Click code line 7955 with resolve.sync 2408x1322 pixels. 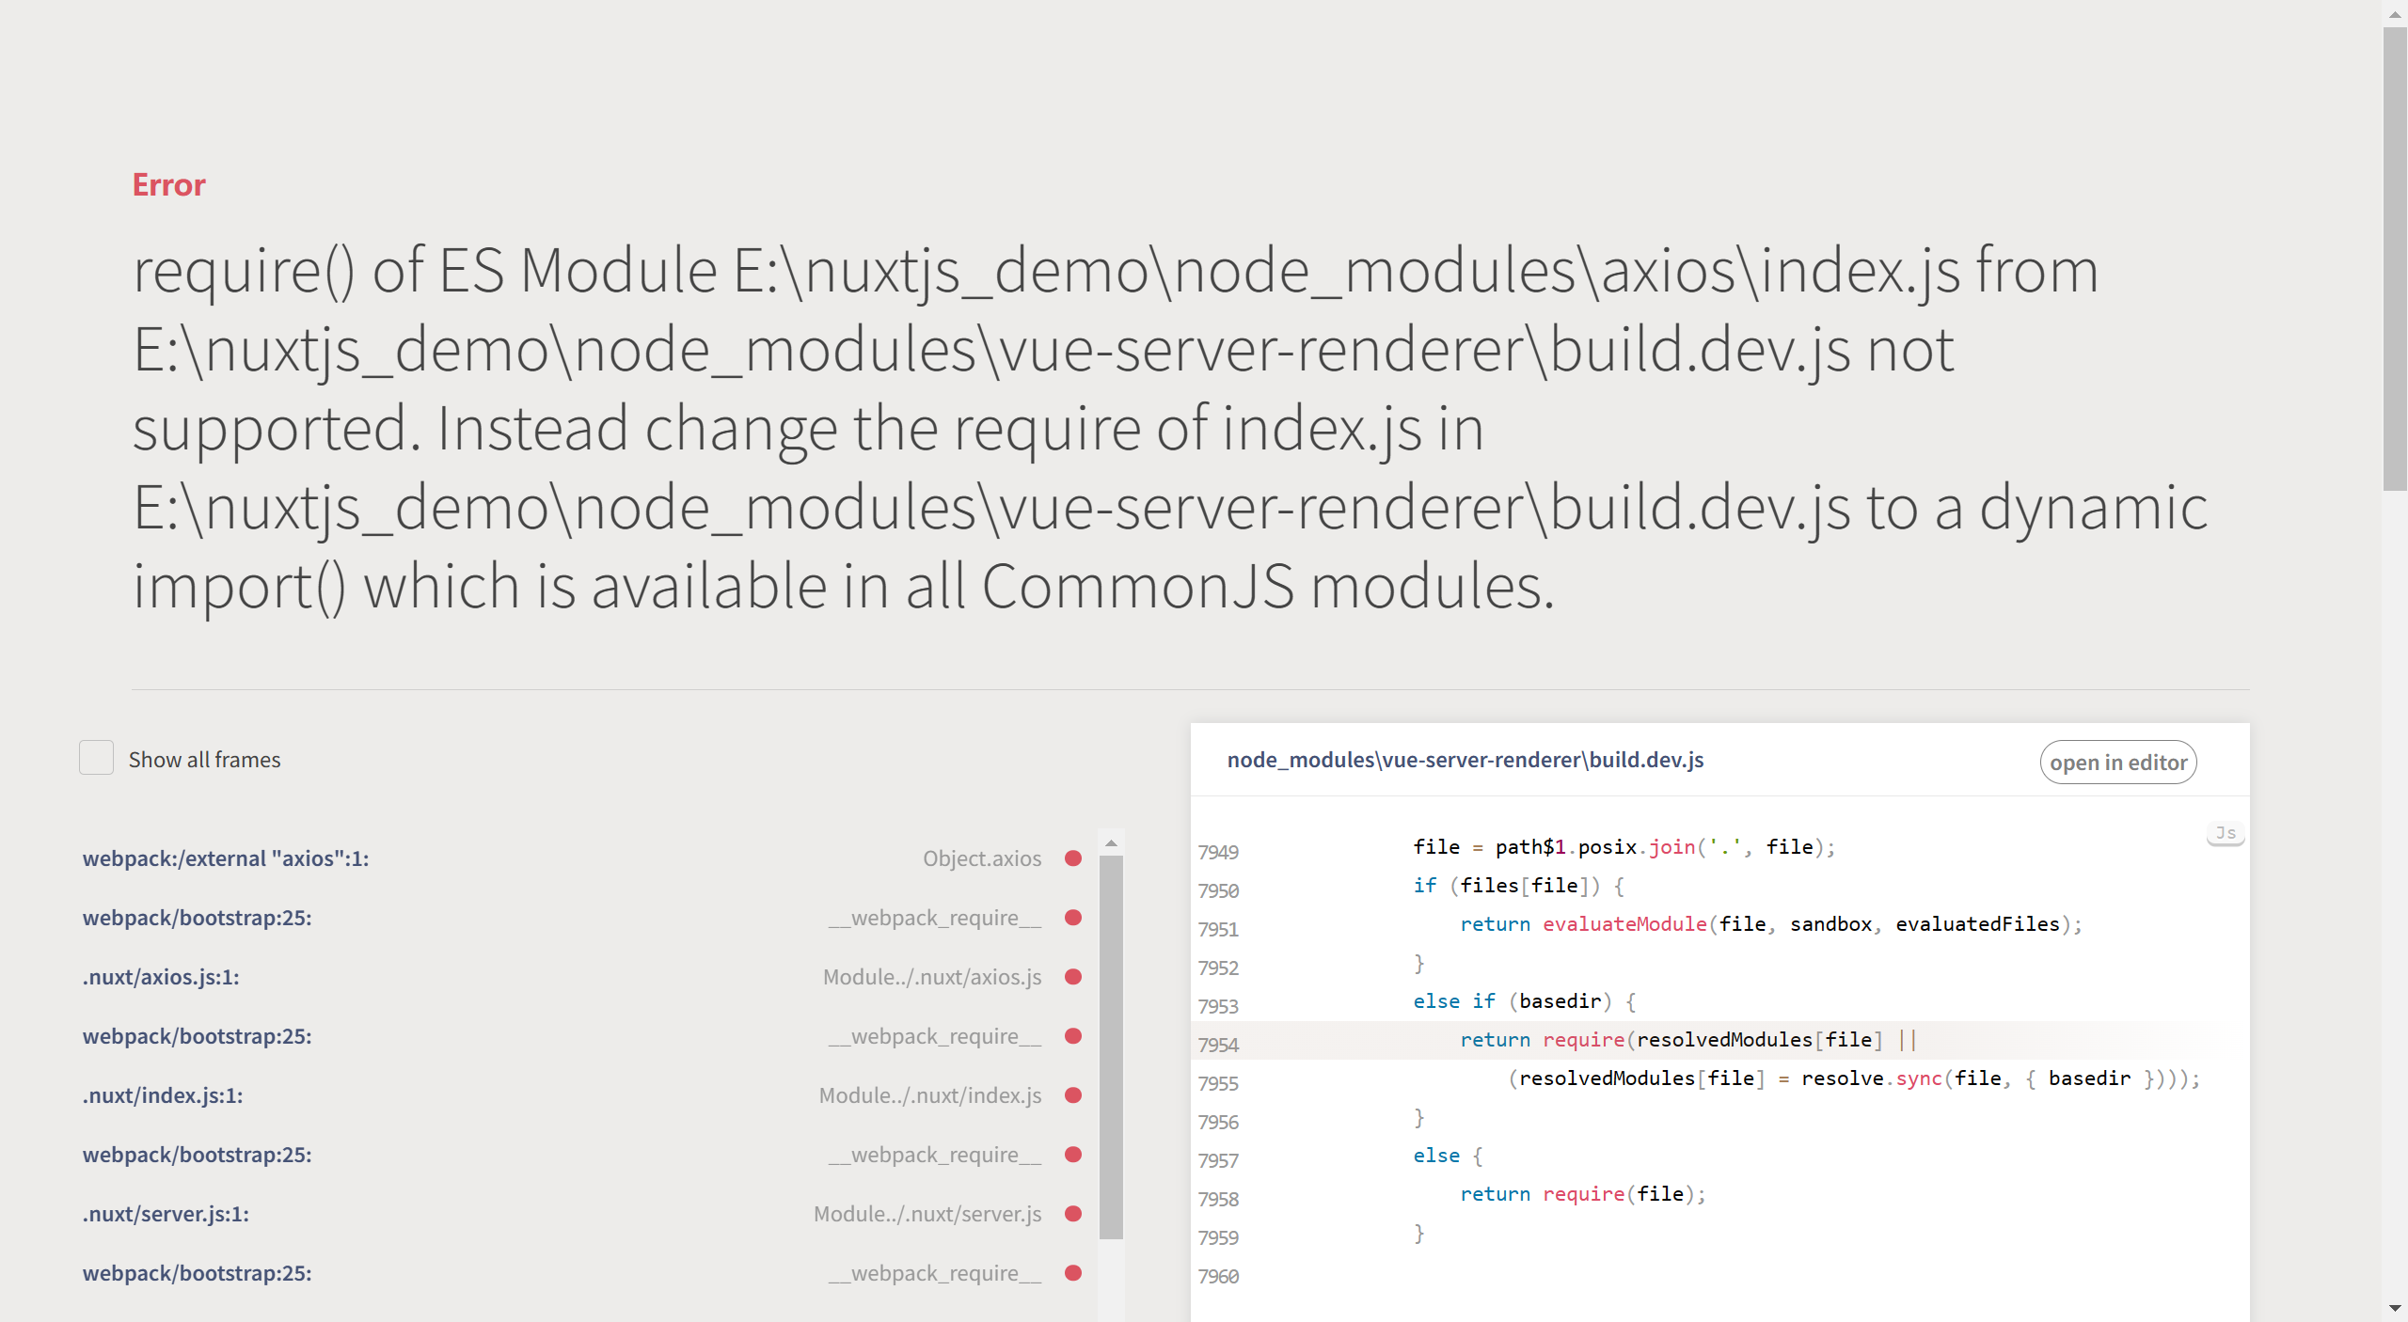1854,1078
